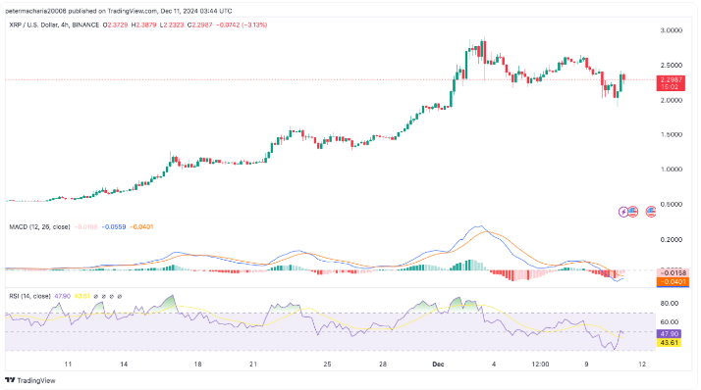The width and height of the screenshot is (701, 390).
Task: Click the pink MACD axis label -0.0158
Action: point(673,273)
